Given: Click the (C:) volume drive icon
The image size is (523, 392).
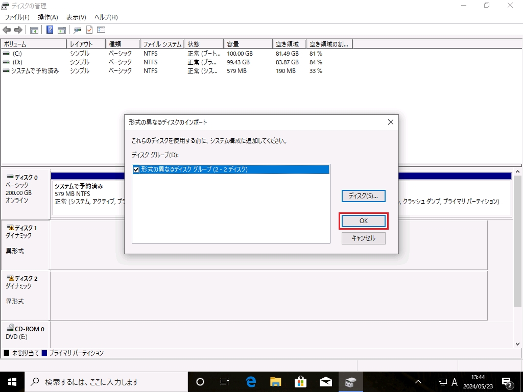Looking at the screenshot, I should [x=6, y=53].
